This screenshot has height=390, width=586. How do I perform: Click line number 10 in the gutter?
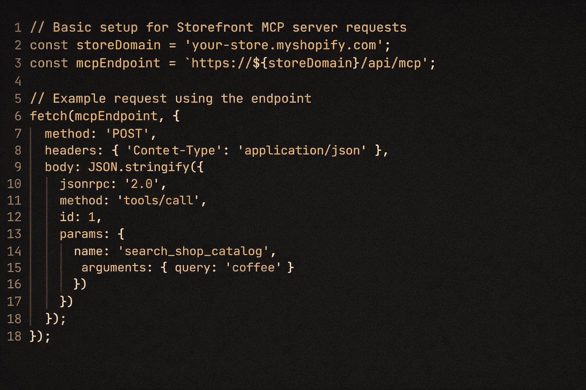tap(14, 184)
